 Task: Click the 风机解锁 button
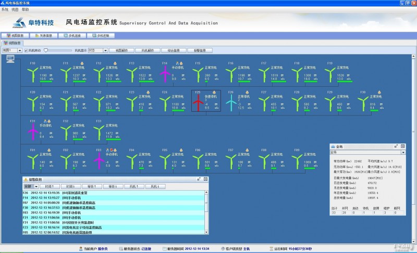tap(148, 50)
